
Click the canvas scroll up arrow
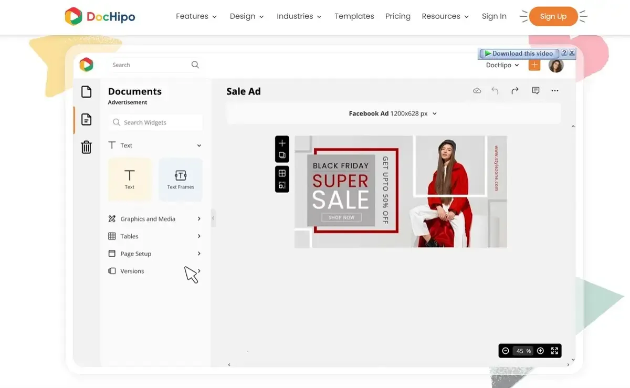[x=573, y=127]
